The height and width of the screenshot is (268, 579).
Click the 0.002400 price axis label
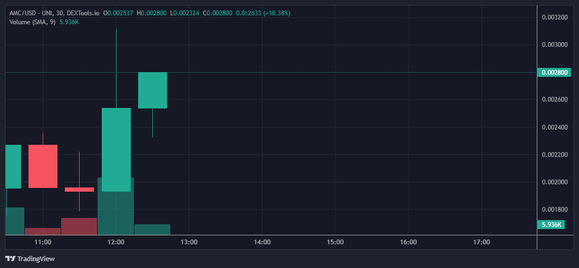(554, 127)
